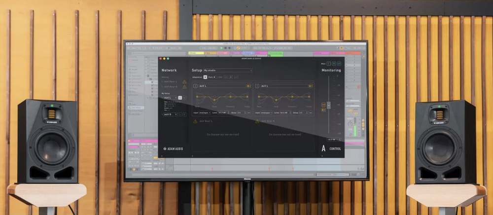Start playback with Ableton's green play button
493x215 pixels.
point(221,48)
